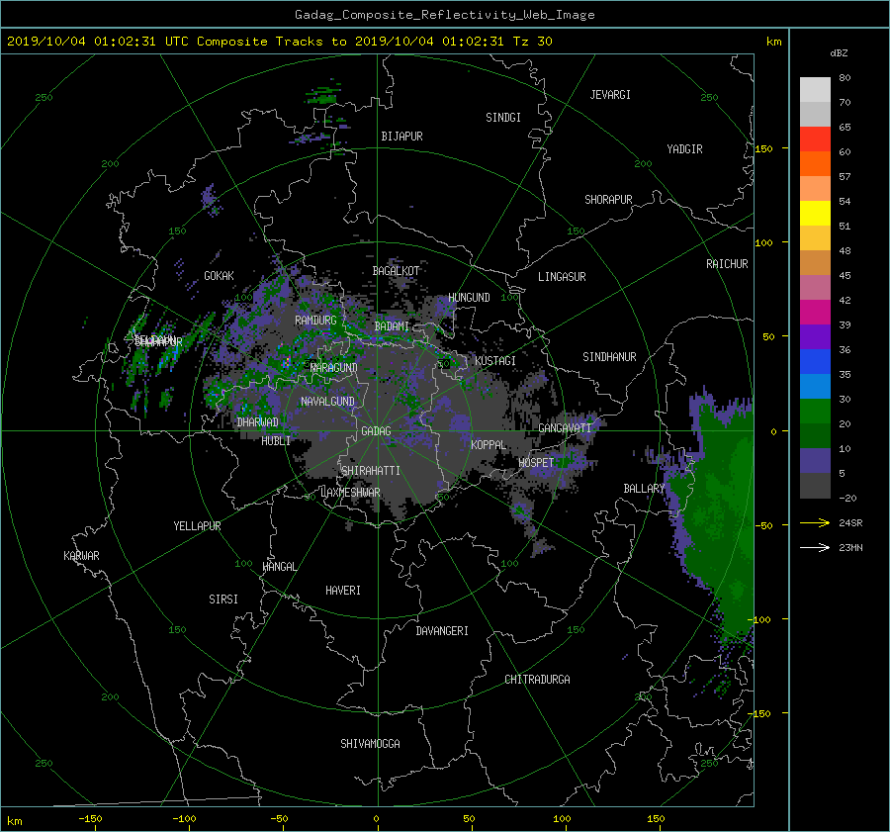Click the DHARWAD city label
Image resolution: width=890 pixels, height=832 pixels.
coord(258,422)
